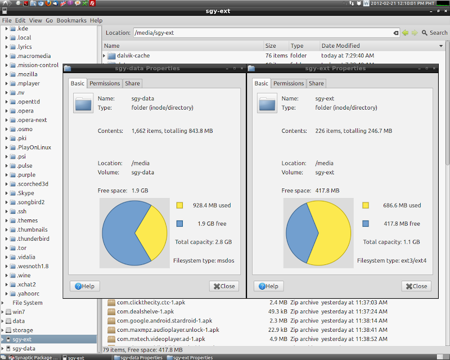Click the sgy-data Properties folder icon image
This screenshot has height=360, width=450.
tap(83, 103)
